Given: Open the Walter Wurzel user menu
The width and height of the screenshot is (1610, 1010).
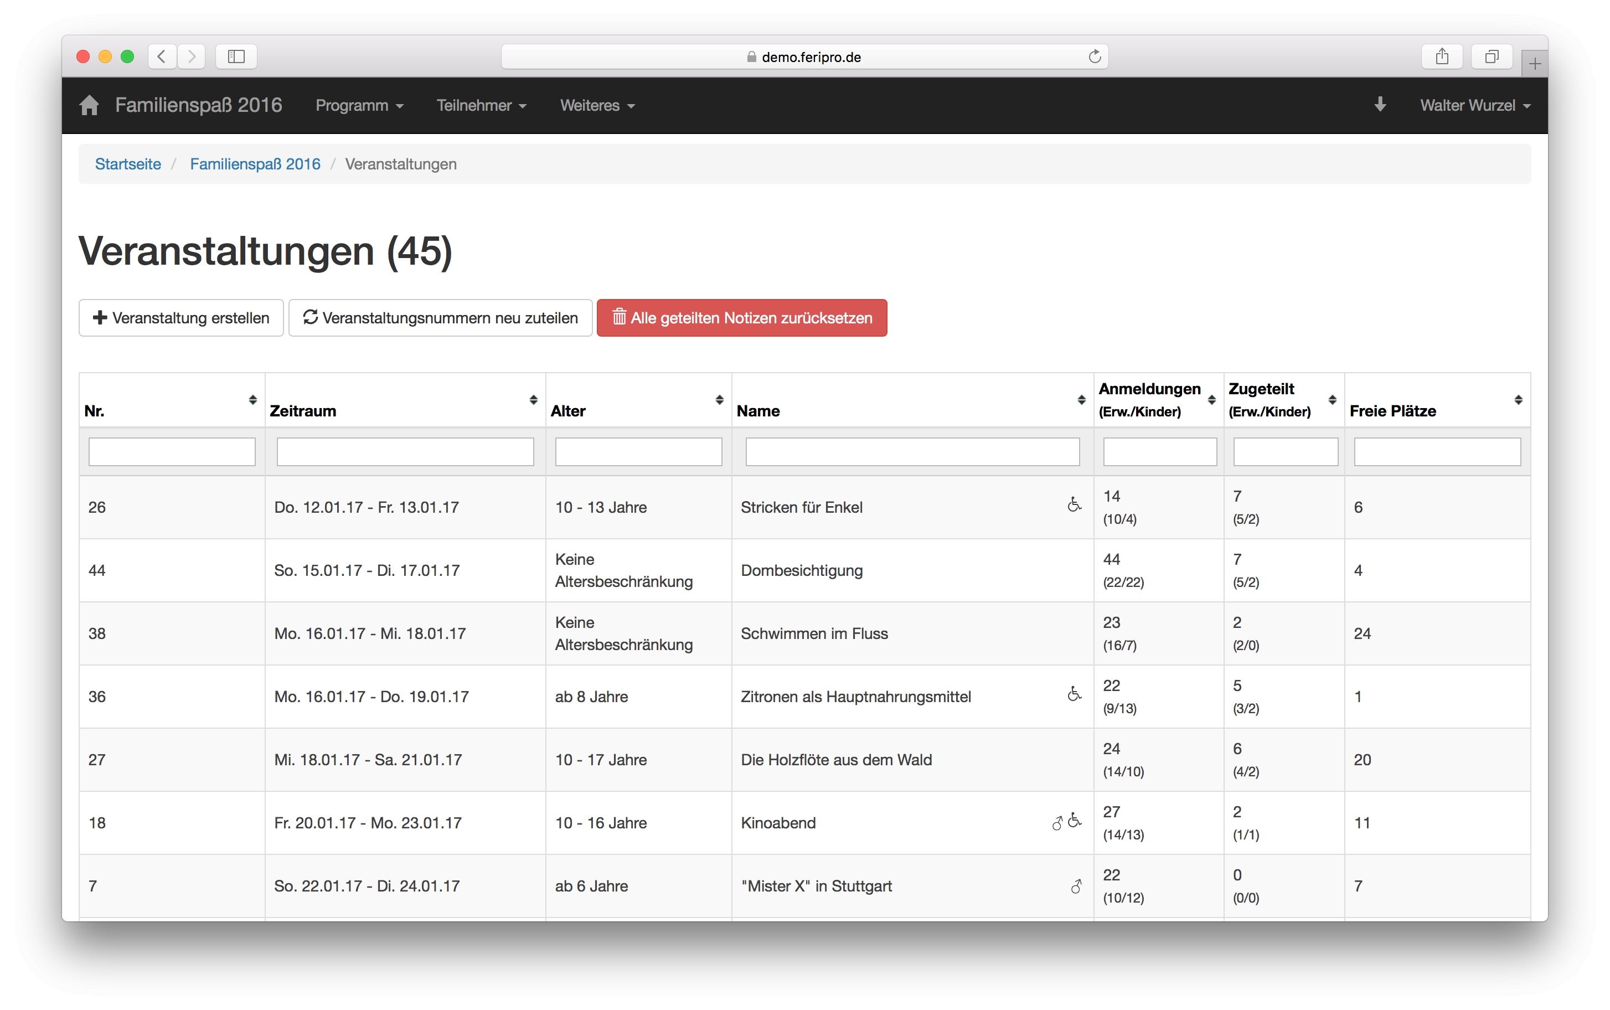Looking at the screenshot, I should 1474,106.
